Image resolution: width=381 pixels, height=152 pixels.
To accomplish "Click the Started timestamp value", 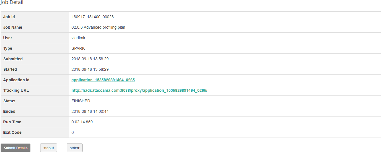I will click(90, 69).
